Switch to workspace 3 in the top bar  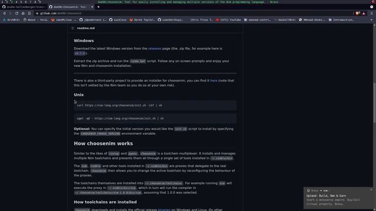[12, 2]
